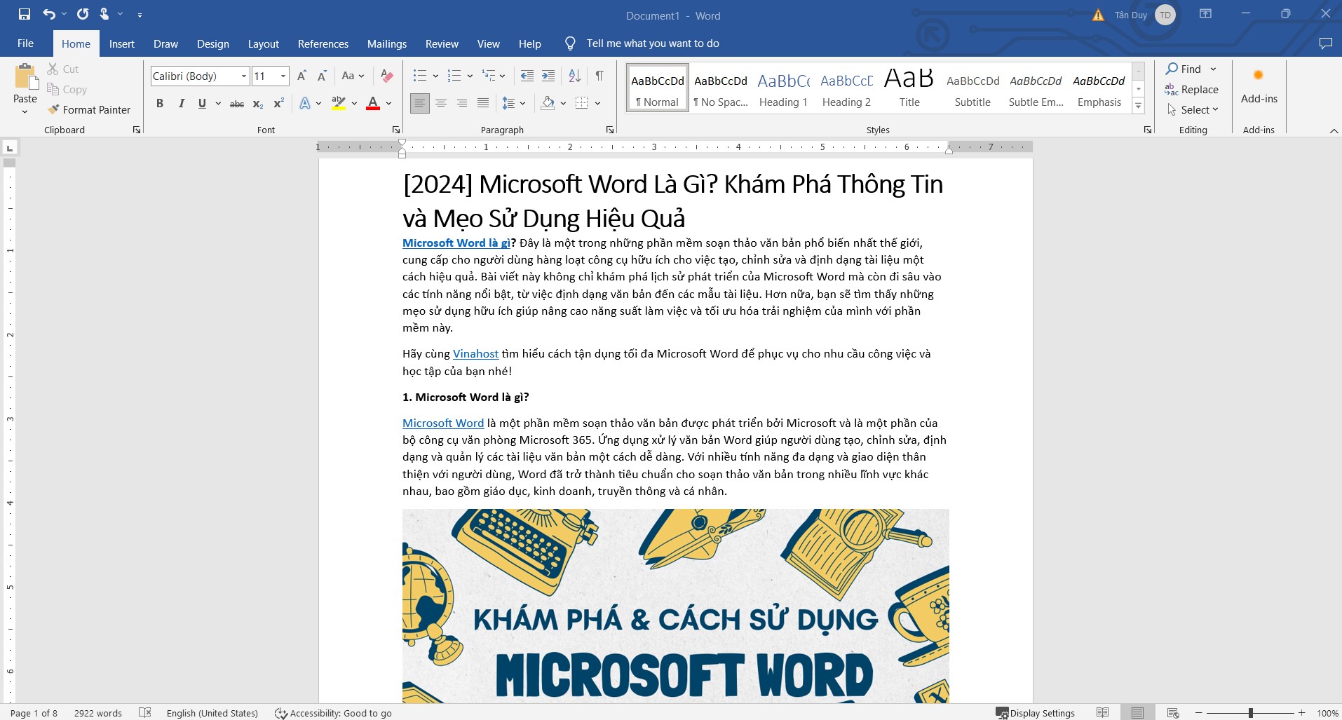Click the Microsoft Word banner image
Screen dimensions: 1342x720
675,606
